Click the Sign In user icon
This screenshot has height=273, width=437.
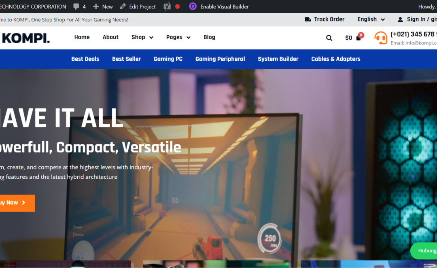[x=400, y=19]
